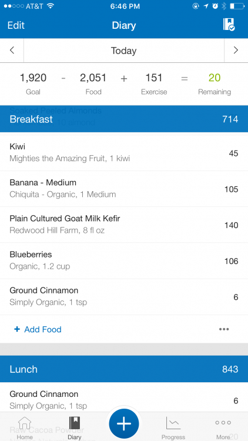Go to next day arrow
The image size is (248, 441).
coord(236,51)
